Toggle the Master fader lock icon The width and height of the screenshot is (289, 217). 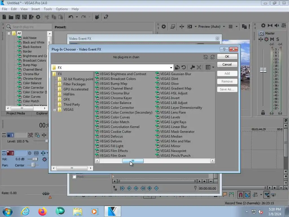pyautogui.click(x=263, y=112)
